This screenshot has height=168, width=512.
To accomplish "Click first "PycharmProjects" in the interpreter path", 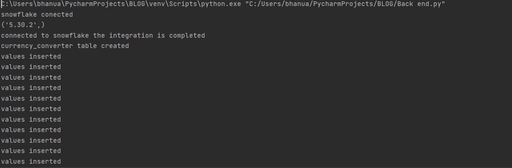I will 97,4.
